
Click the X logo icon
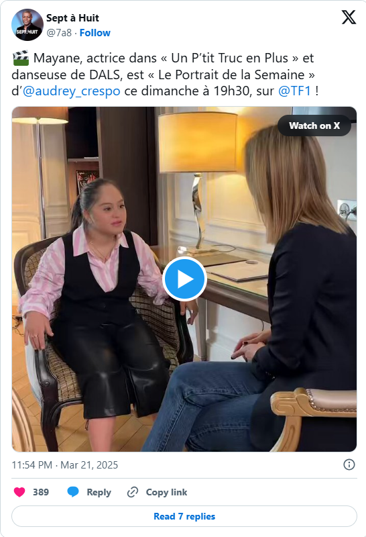[349, 17]
